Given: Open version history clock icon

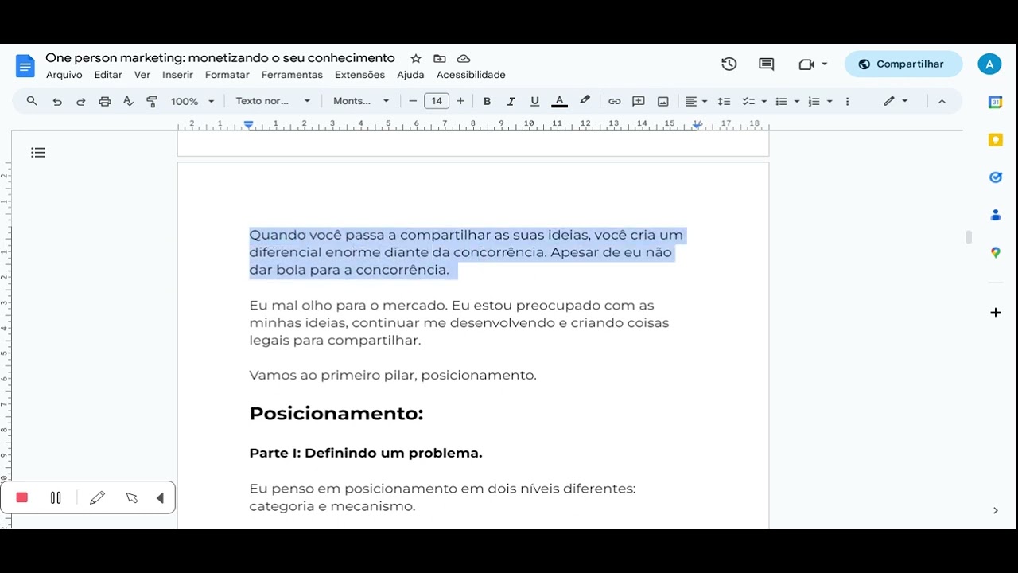Looking at the screenshot, I should coord(729,64).
